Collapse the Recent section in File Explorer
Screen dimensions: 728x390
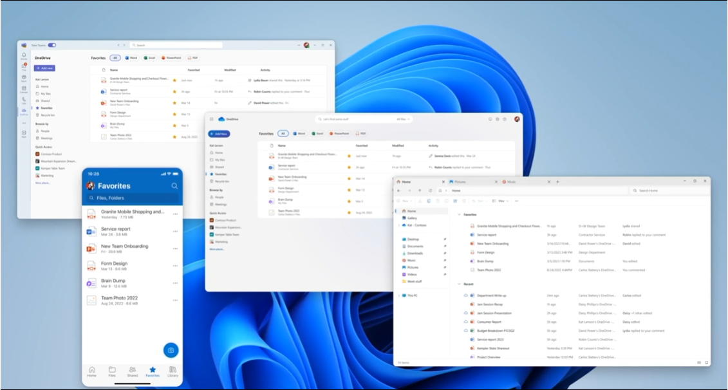459,284
